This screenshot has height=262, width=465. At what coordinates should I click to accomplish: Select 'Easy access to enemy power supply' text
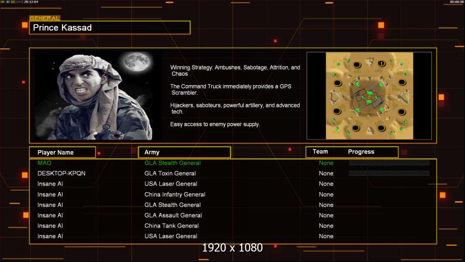[x=215, y=124]
